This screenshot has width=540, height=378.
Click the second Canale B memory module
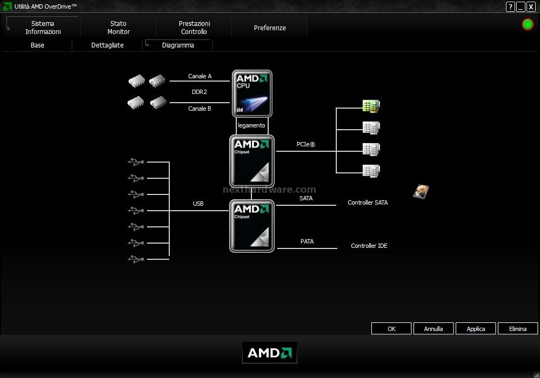pyautogui.click(x=158, y=103)
